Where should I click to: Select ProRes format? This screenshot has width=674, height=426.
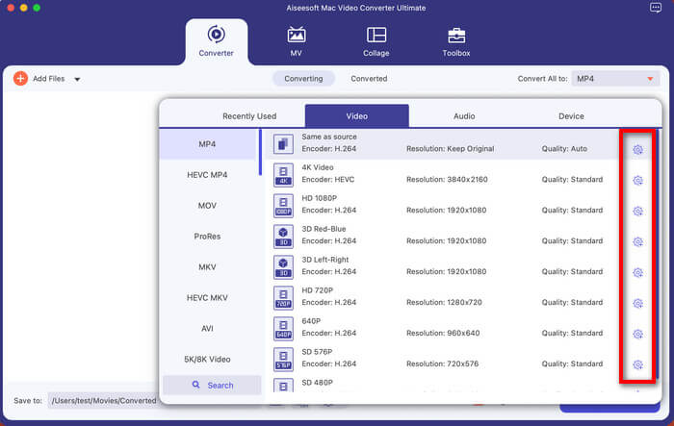pos(207,237)
